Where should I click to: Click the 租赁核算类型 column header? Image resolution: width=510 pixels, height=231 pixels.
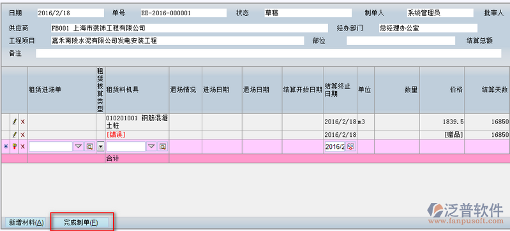coord(100,90)
